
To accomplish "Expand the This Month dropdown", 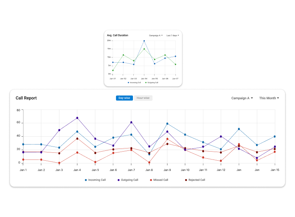I will tap(269, 98).
